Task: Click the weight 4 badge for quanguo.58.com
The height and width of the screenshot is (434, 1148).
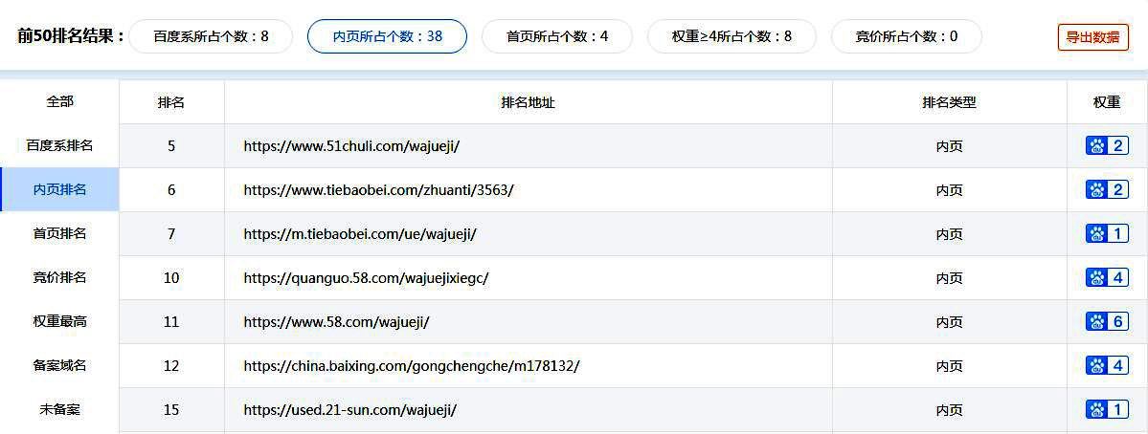Action: pyautogui.click(x=1107, y=277)
